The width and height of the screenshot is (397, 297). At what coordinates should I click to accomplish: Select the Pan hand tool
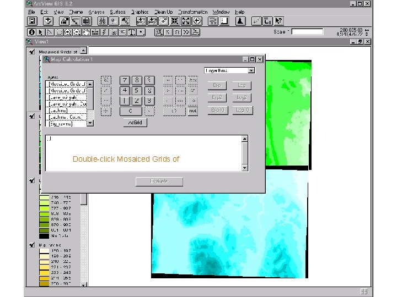pyautogui.click(x=86, y=32)
